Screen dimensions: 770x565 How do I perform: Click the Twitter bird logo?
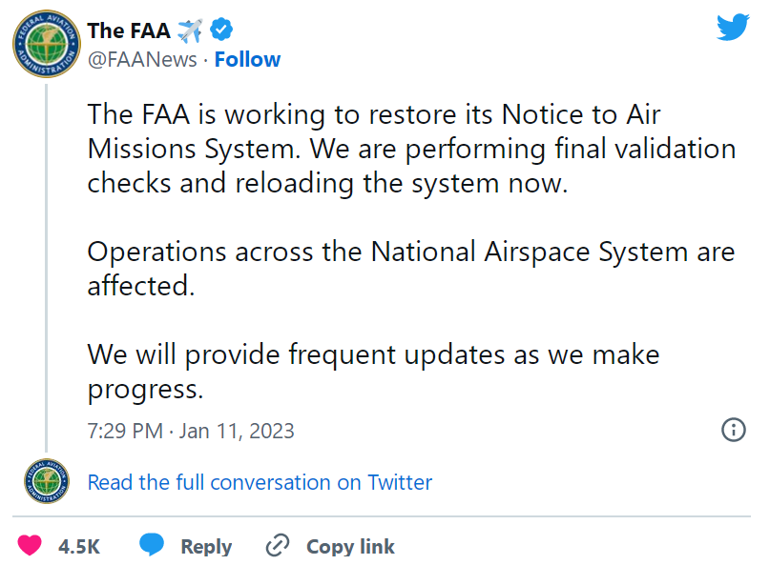click(733, 27)
